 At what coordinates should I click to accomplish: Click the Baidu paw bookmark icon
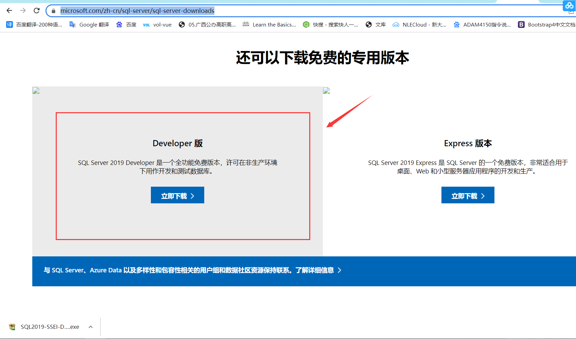[119, 24]
